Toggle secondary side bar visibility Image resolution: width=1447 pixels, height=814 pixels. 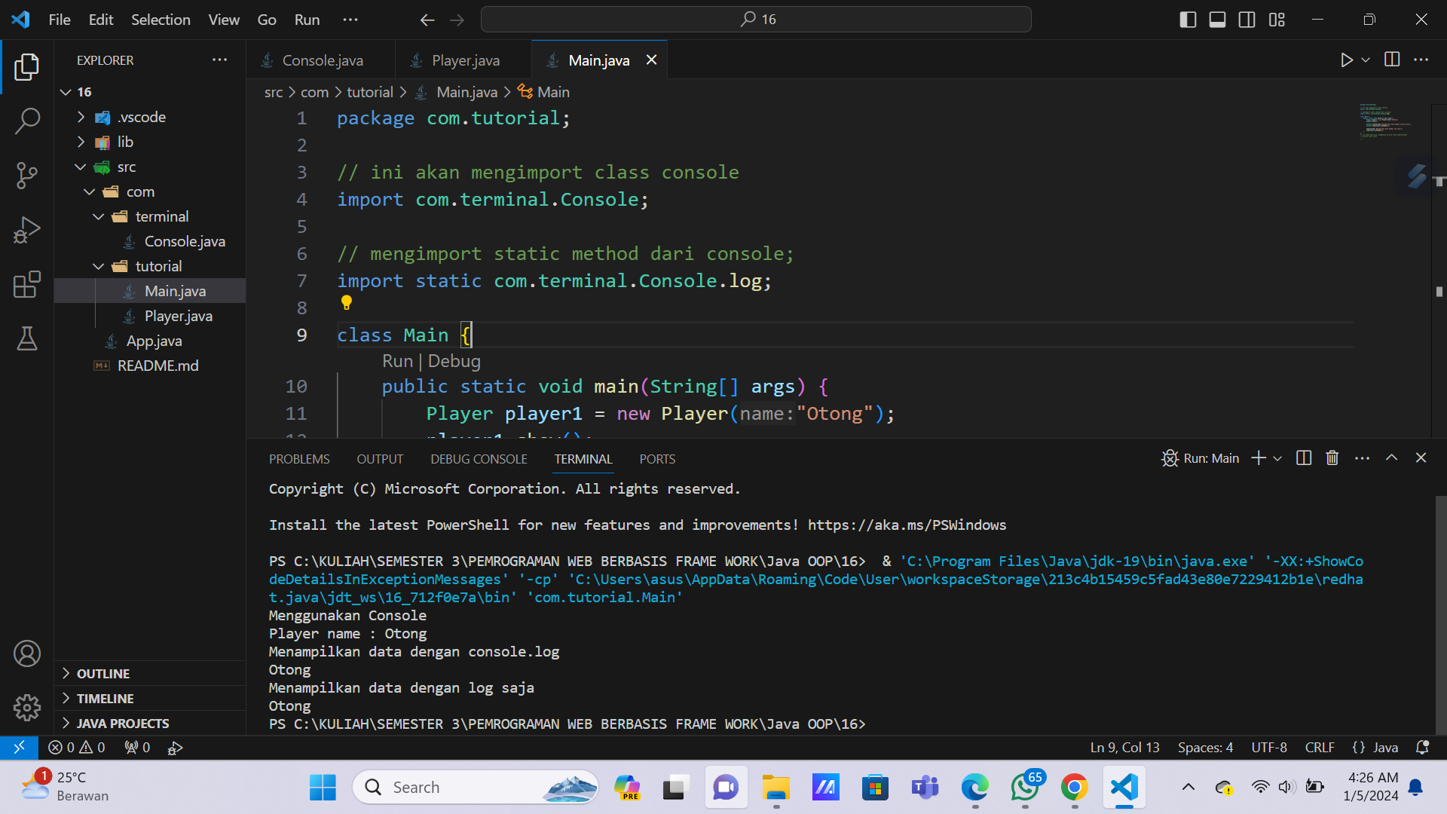[x=1247, y=20]
